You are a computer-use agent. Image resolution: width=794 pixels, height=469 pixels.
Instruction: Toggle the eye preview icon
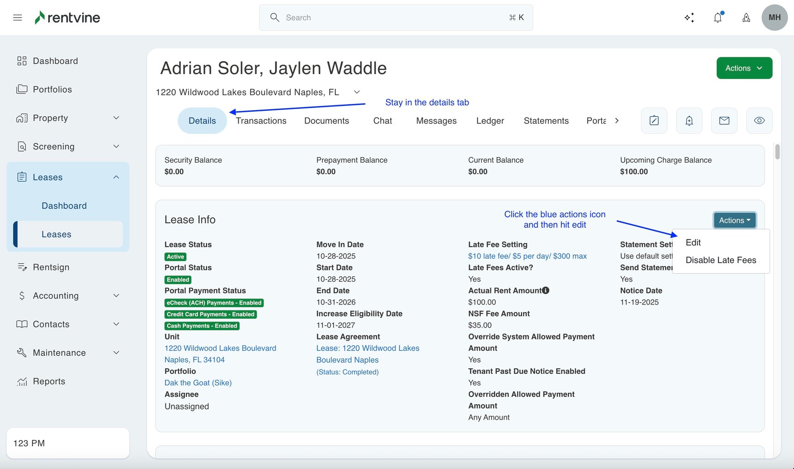tap(759, 121)
